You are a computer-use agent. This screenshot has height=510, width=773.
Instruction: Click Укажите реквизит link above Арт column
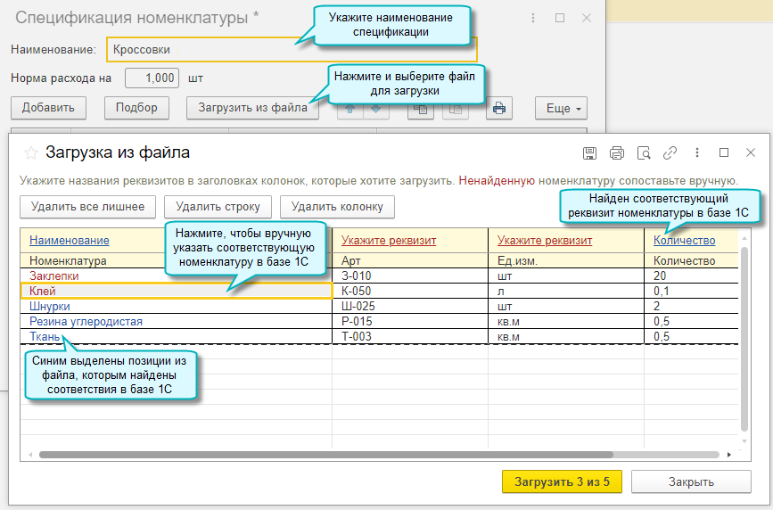point(389,240)
